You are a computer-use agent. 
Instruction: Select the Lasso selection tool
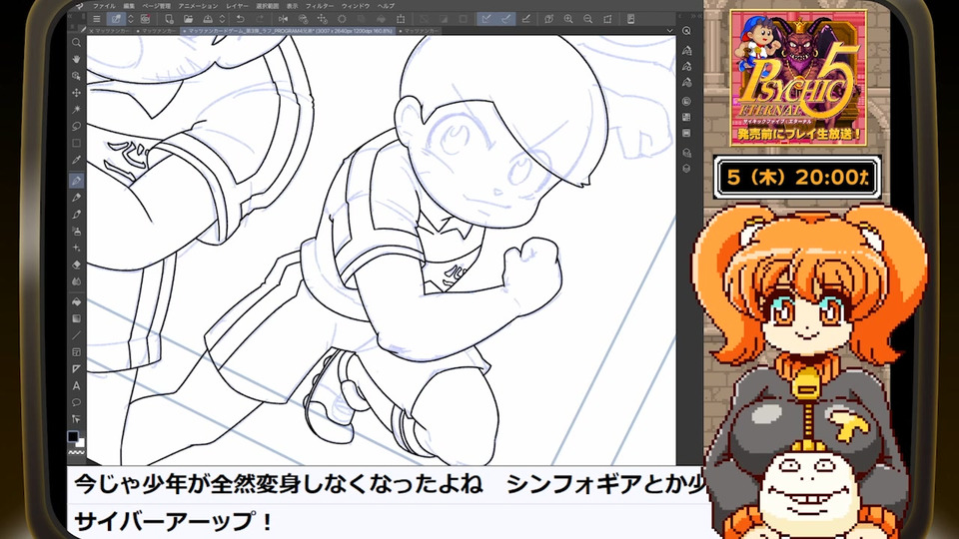[x=77, y=127]
